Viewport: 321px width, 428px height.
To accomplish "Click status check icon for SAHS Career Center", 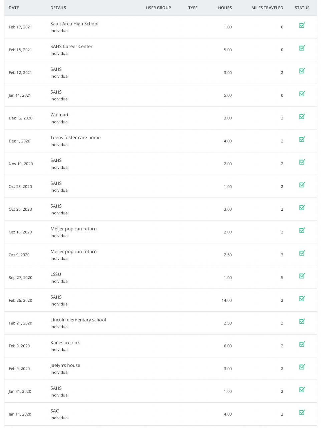I will tap(302, 48).
